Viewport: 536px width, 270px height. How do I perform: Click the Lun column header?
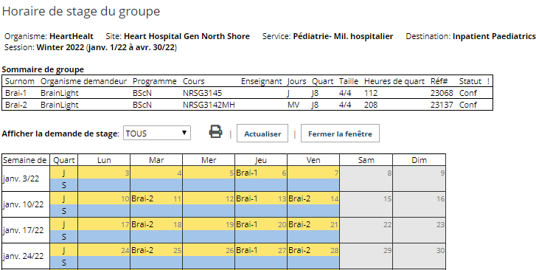pyautogui.click(x=104, y=160)
